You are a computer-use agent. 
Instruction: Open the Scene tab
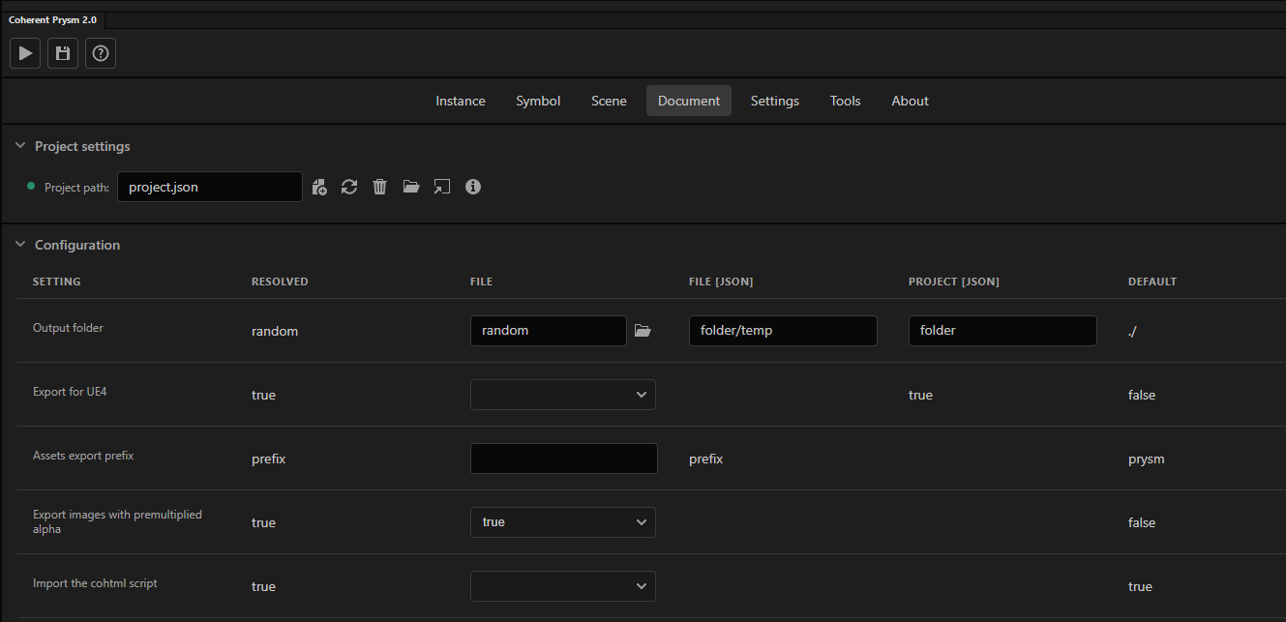point(609,101)
